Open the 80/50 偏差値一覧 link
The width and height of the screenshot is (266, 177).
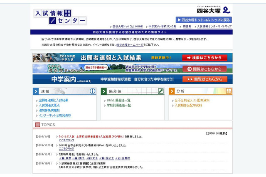point(118,101)
